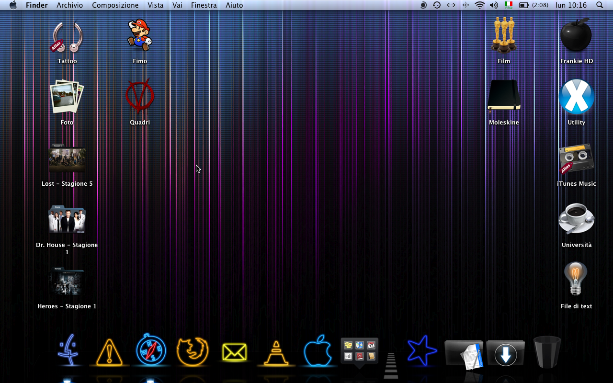
Task: Open the Foto folder with photo stack
Action: coord(67,96)
